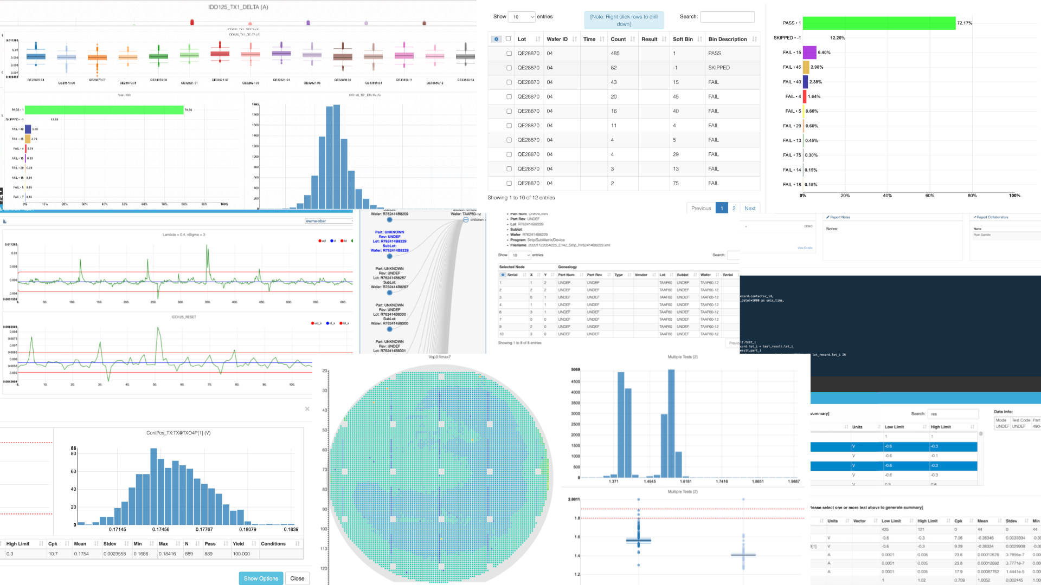
Task: Check the FAIL row with Soft Bin 45
Action: click(x=509, y=96)
